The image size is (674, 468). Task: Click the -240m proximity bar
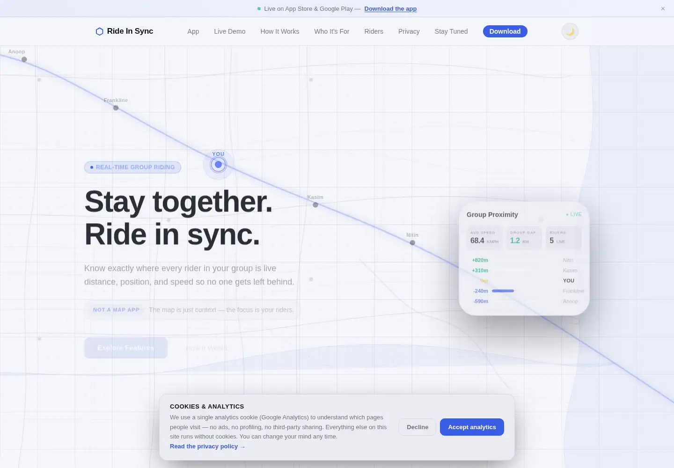point(503,291)
